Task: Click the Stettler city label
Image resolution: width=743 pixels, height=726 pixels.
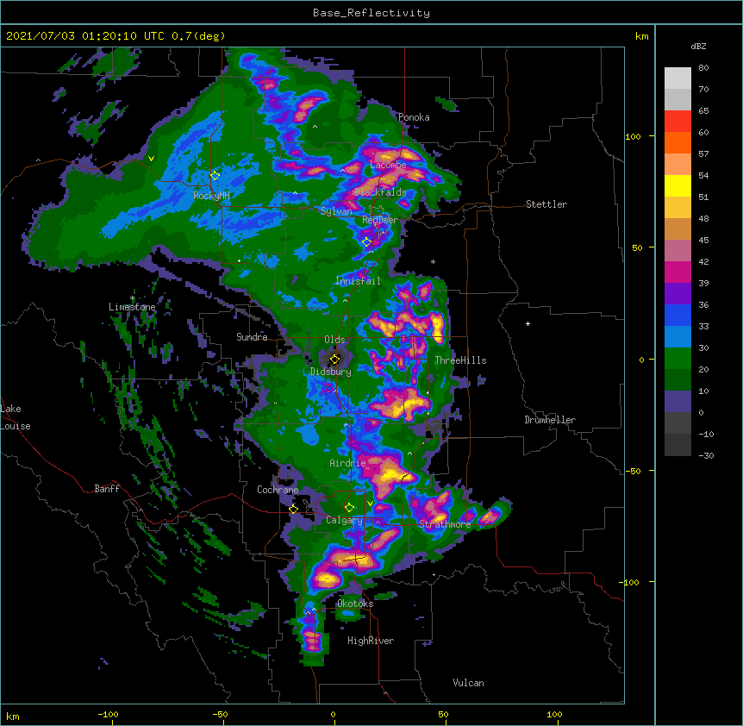Action: coord(546,204)
